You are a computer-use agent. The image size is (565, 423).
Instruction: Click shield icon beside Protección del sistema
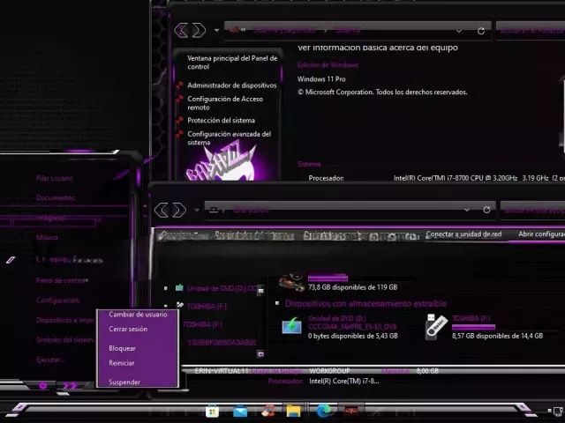pos(179,120)
